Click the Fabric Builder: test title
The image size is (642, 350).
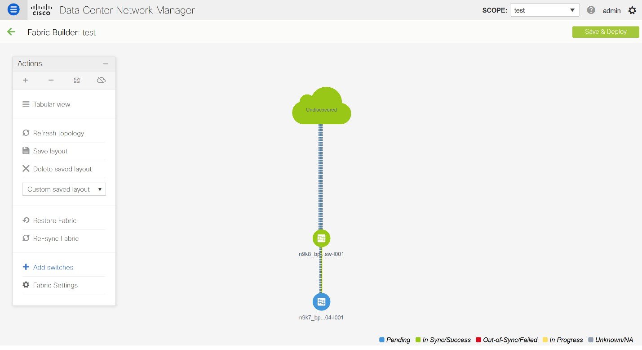(62, 32)
